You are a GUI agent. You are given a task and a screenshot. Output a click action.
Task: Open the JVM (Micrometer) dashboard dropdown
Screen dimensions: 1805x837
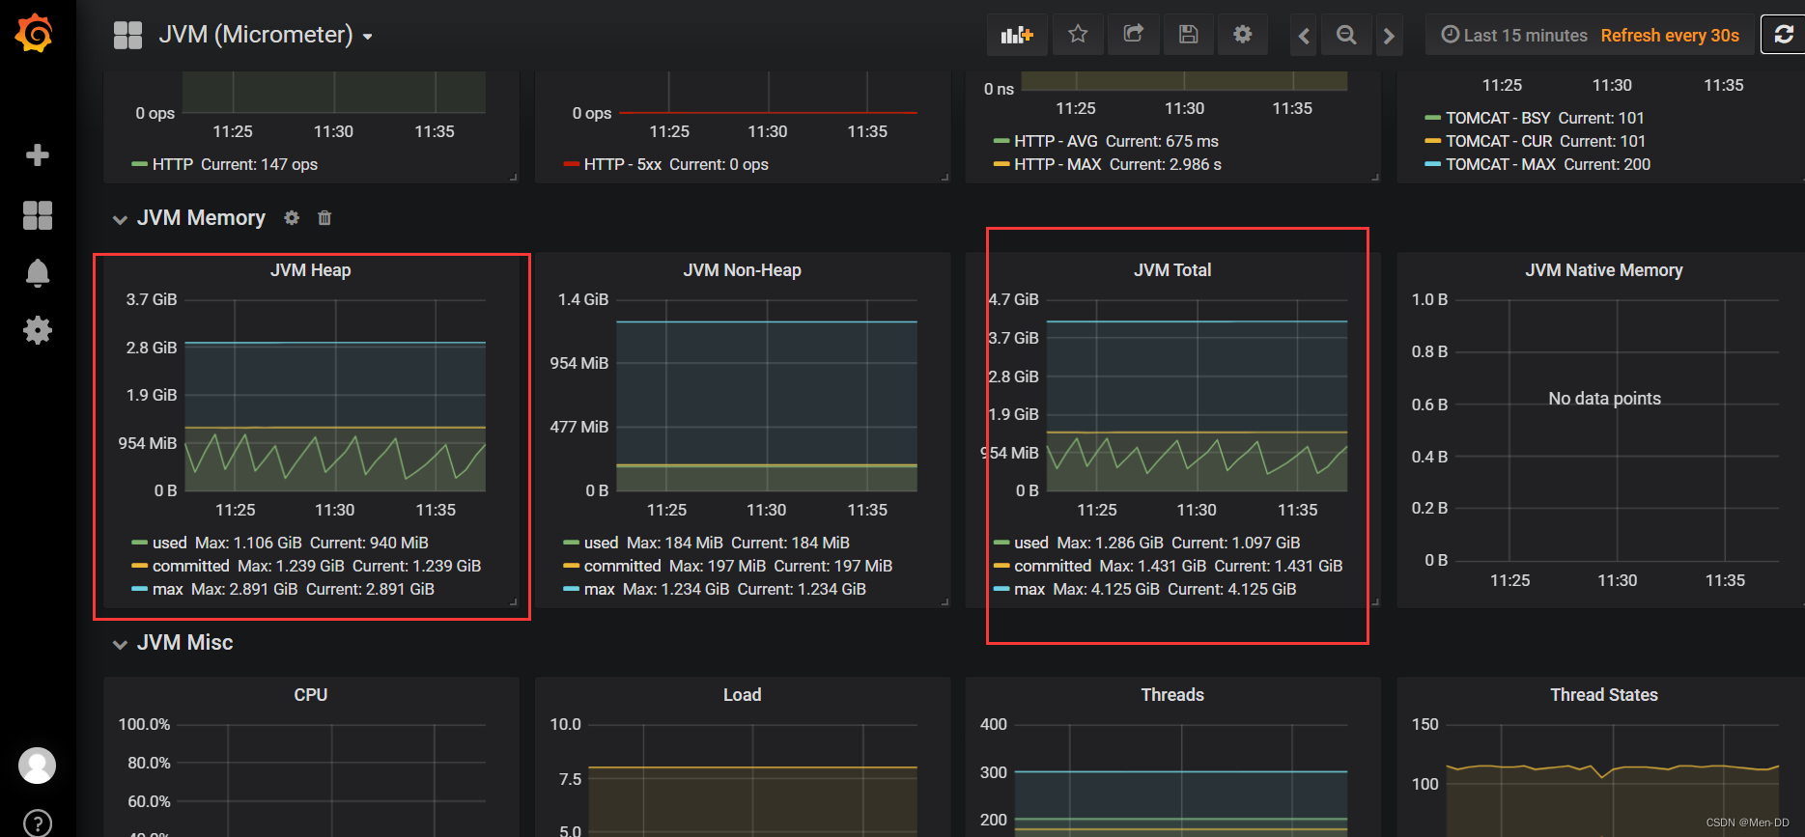(x=266, y=35)
